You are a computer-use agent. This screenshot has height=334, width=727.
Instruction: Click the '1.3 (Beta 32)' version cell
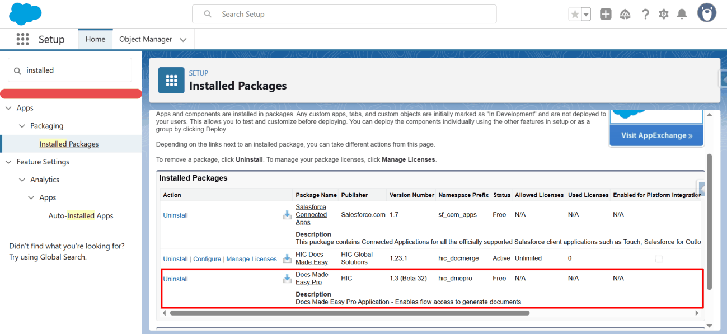408,279
